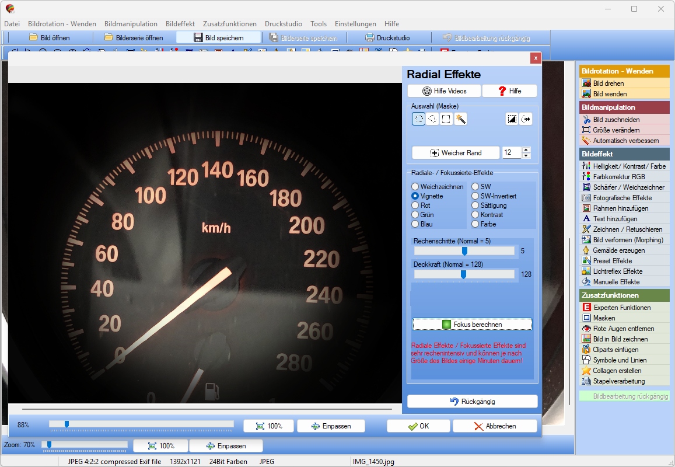Activate the magic wand mask tool

point(460,119)
